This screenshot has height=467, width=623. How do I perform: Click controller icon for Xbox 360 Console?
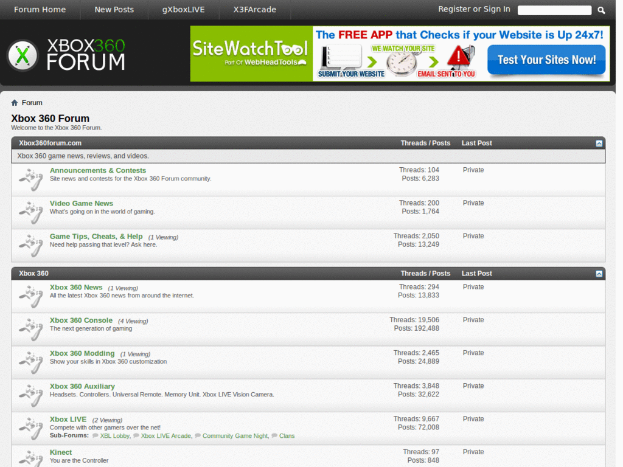tap(31, 330)
